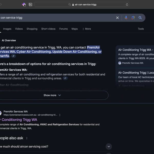Click the browser address bar

pos(82,5)
